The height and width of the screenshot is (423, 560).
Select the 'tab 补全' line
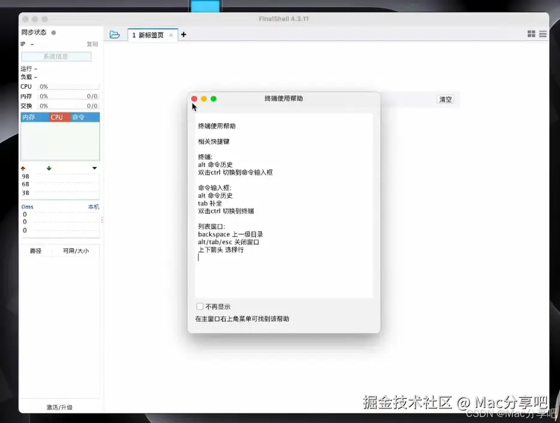coord(210,203)
